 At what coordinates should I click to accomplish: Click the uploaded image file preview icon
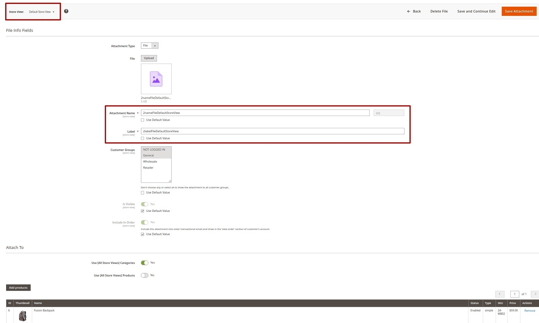coord(156,79)
